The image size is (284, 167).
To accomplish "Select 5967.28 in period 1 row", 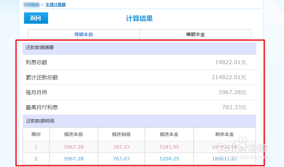I will pos(74,147).
